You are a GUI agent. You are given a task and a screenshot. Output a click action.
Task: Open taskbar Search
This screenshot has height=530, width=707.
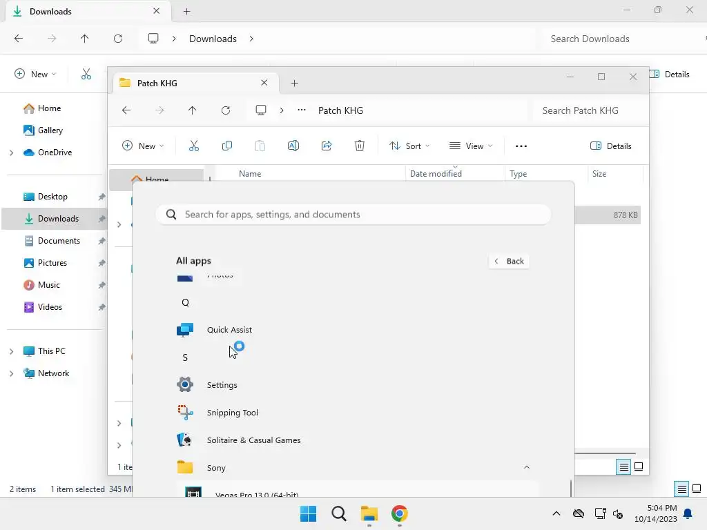point(338,513)
